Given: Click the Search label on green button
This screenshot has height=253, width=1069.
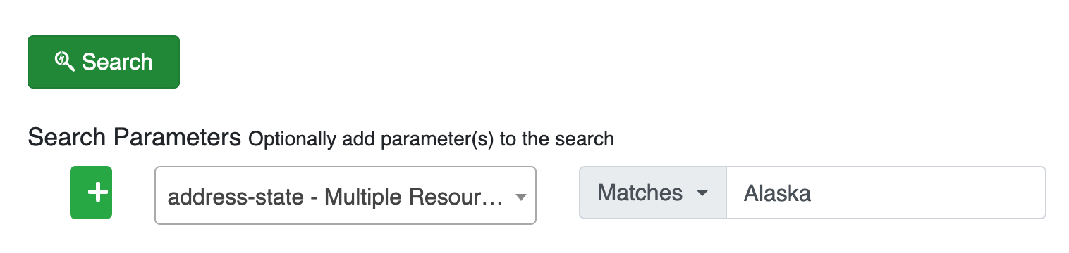Looking at the screenshot, I should (x=117, y=62).
